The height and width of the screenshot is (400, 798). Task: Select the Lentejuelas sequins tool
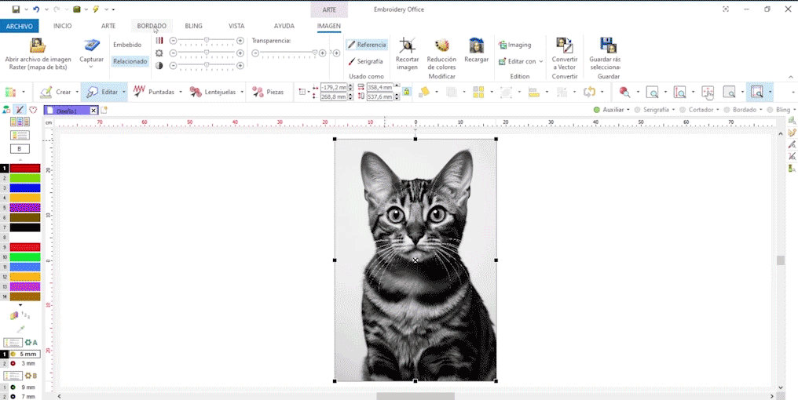click(213, 92)
